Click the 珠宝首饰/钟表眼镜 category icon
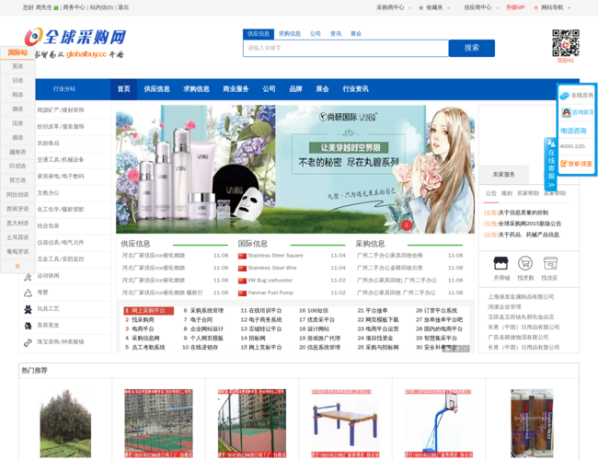598x460 pixels. point(28,342)
